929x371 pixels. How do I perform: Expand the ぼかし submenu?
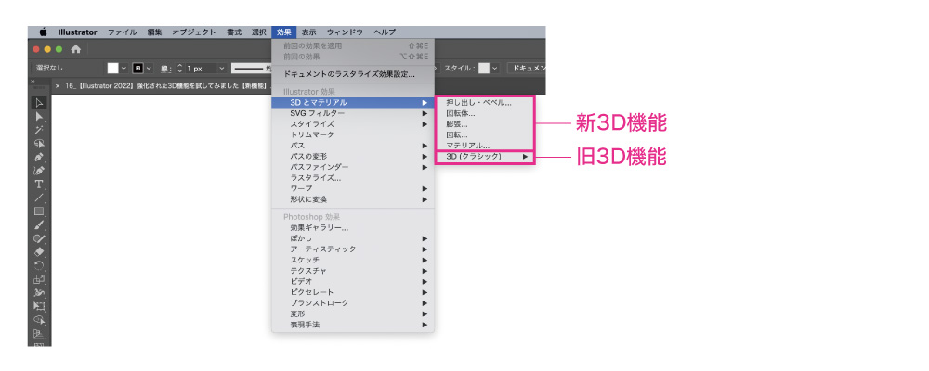click(x=353, y=238)
